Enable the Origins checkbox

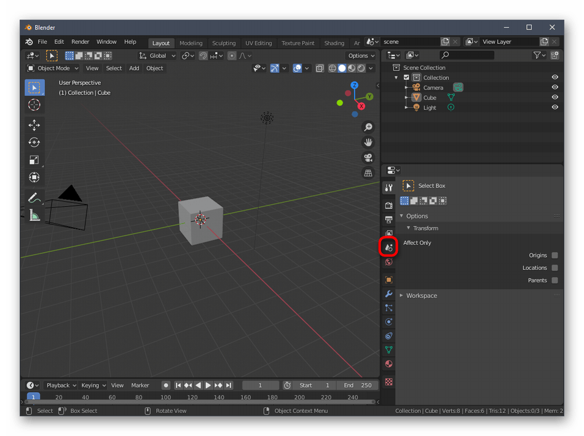[554, 255]
